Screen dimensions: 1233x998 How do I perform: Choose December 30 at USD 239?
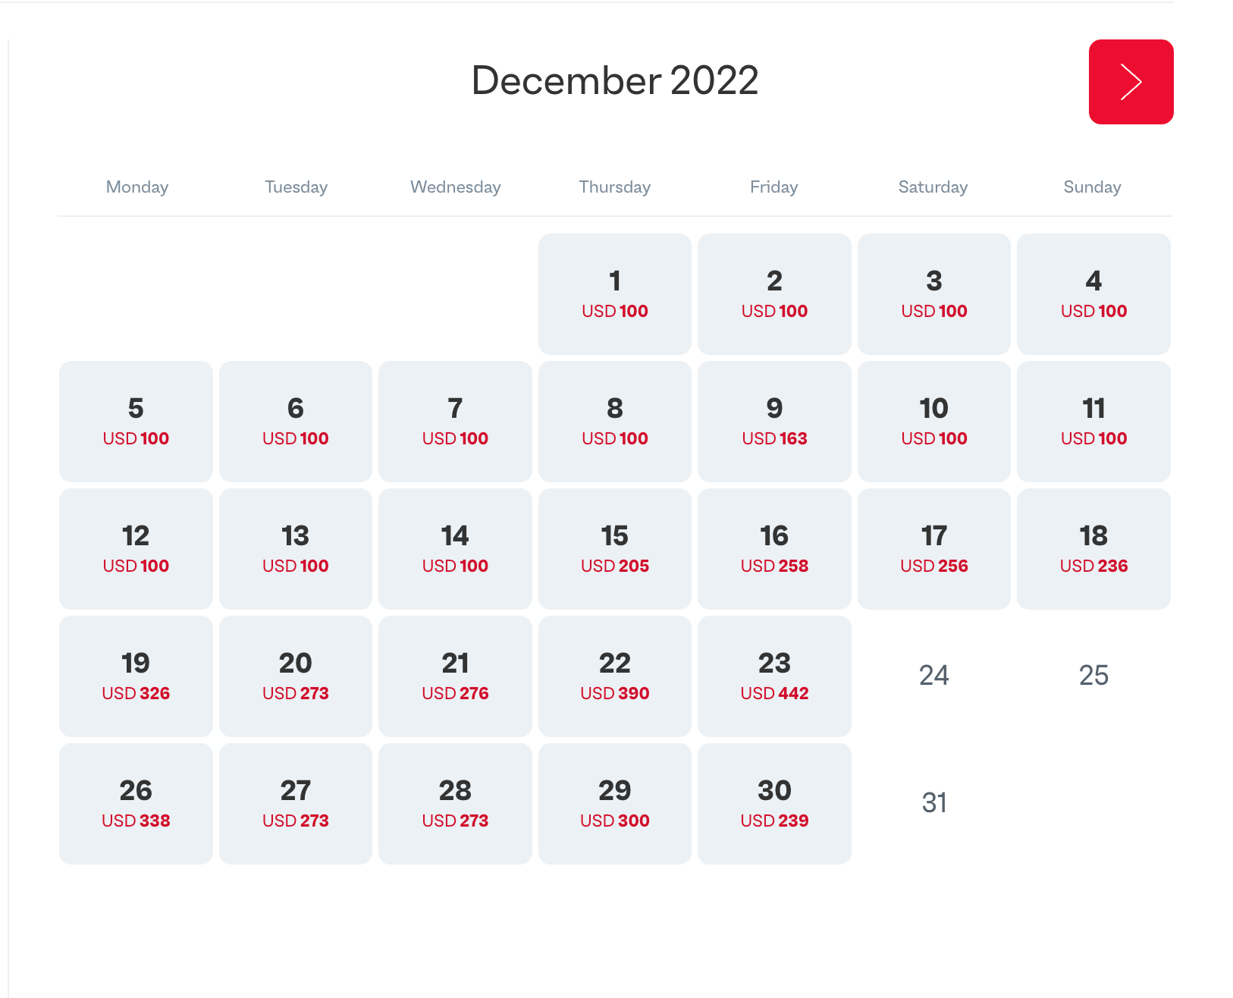pyautogui.click(x=774, y=804)
